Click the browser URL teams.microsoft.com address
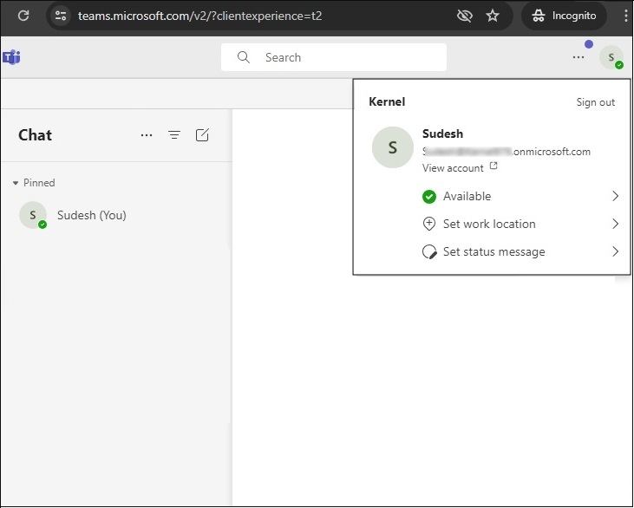Viewport: 634px width, 508px height. (x=199, y=16)
